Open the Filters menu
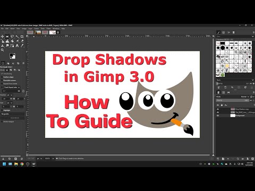This screenshot has width=255, height=191. pyautogui.click(x=48, y=29)
